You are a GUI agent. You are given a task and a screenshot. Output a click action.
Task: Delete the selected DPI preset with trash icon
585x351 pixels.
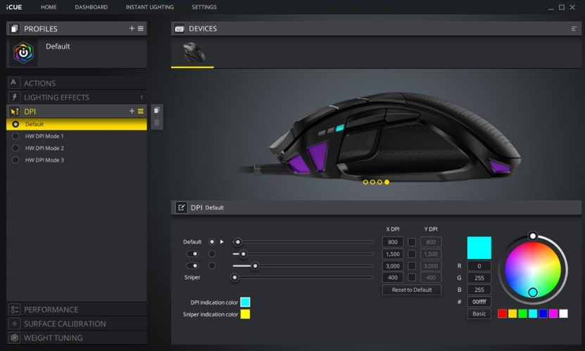[157, 122]
